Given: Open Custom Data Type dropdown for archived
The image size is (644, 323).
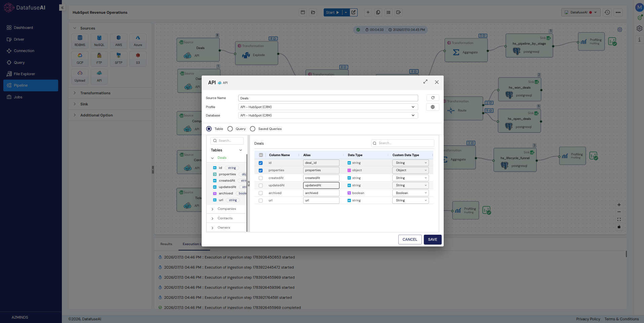Looking at the screenshot, I should pyautogui.click(x=410, y=193).
